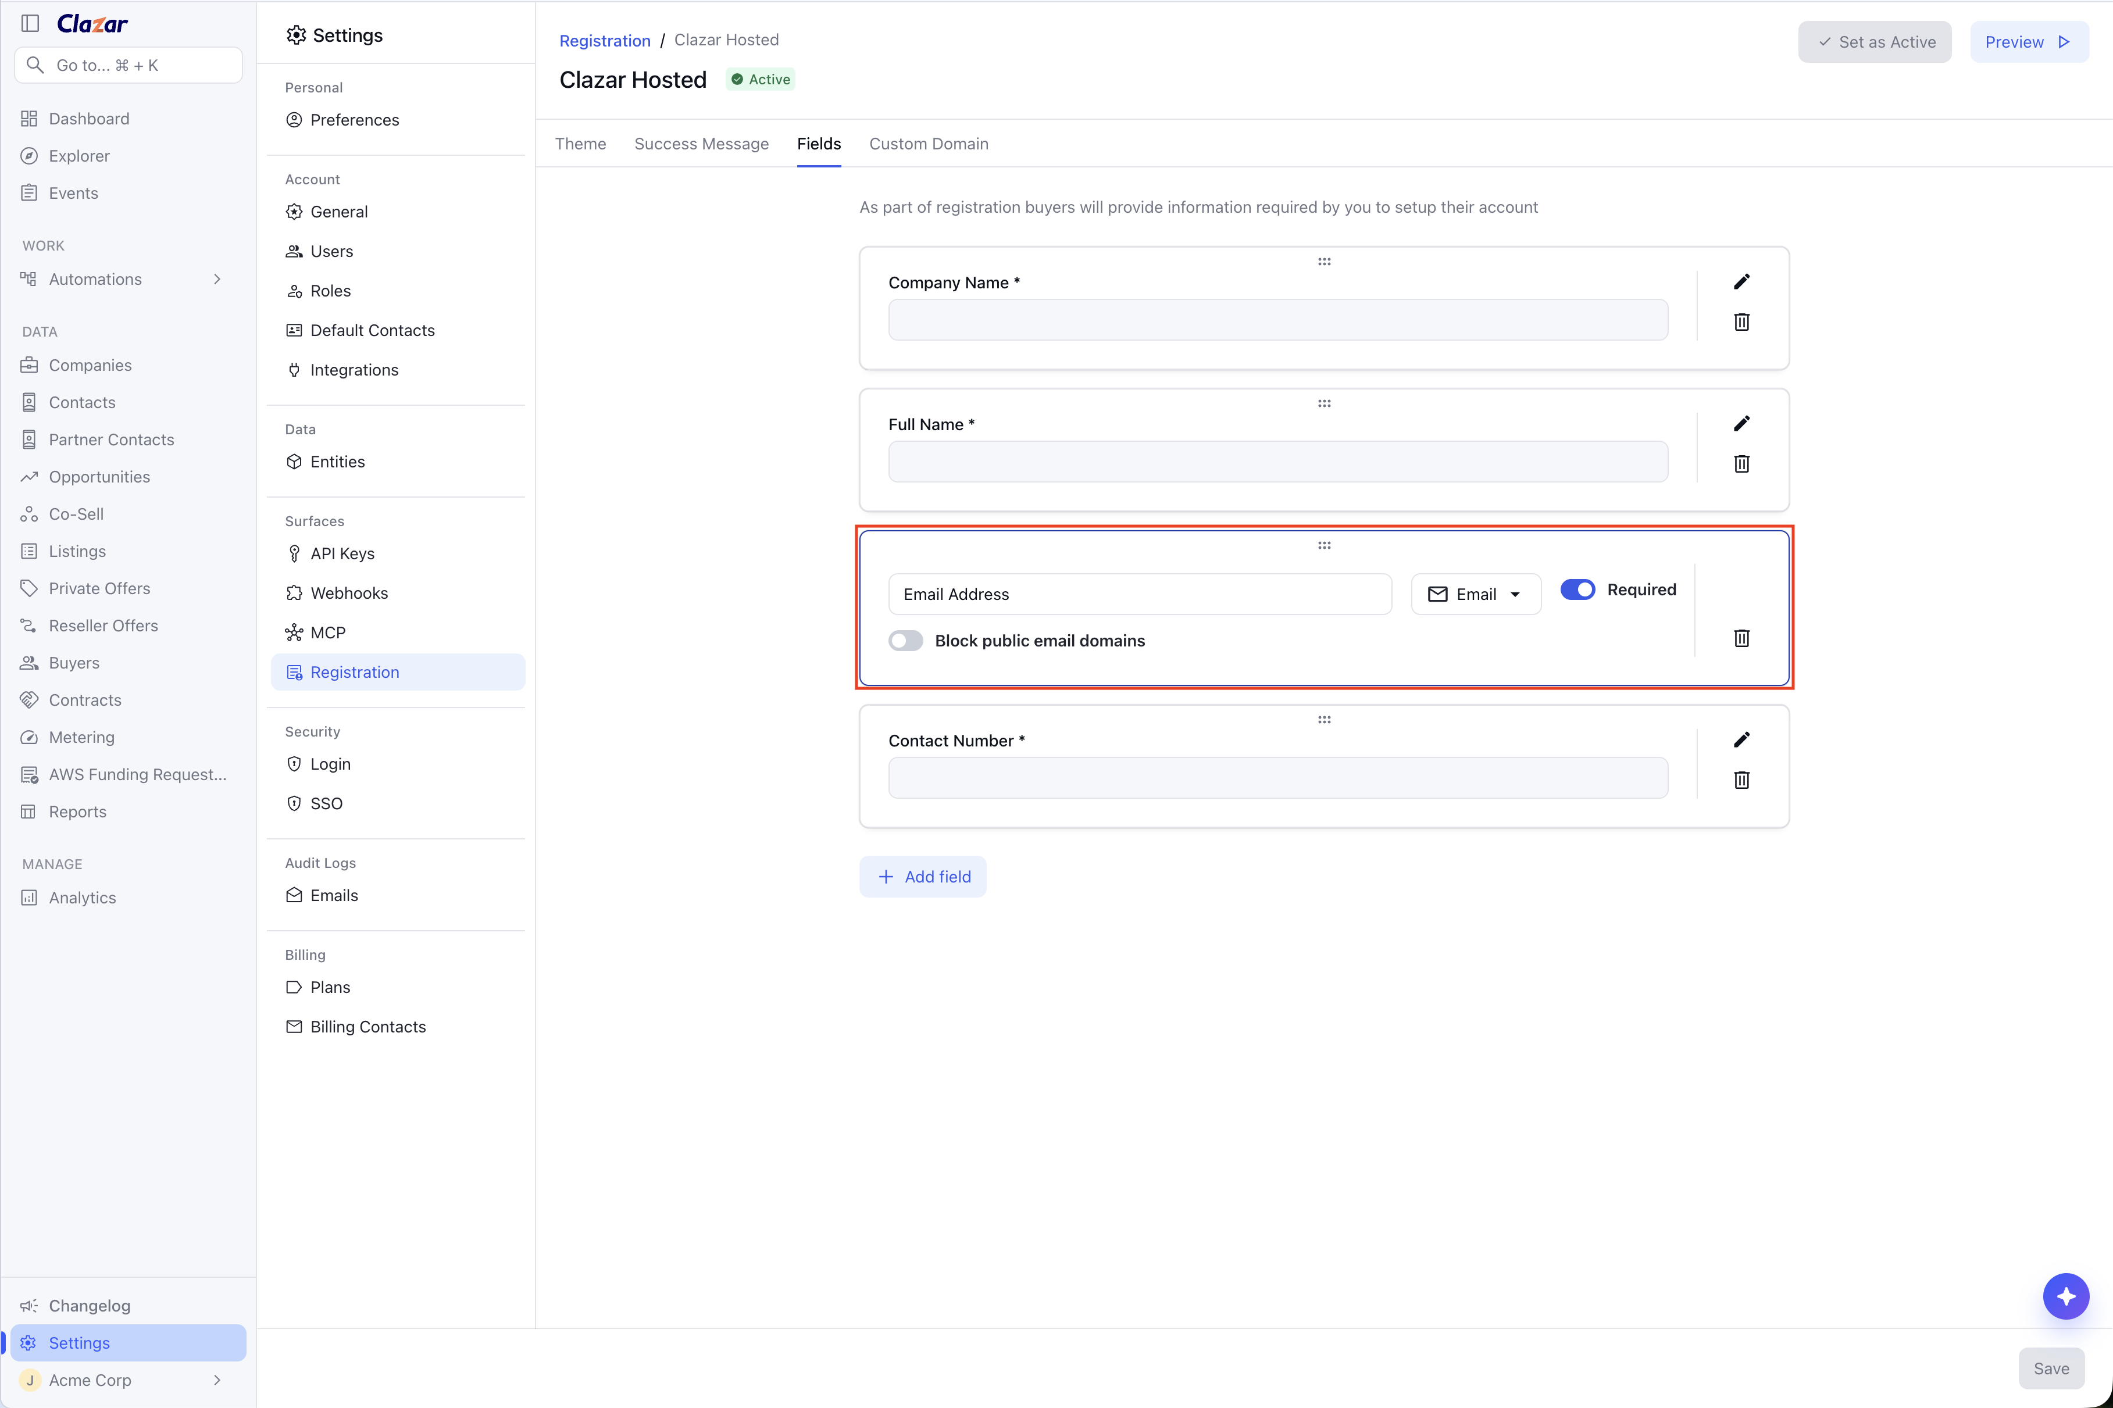Click the Save button
Image resolution: width=2113 pixels, height=1408 pixels.
click(x=2051, y=1368)
